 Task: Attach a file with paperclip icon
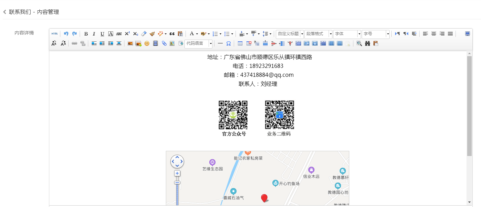click(x=164, y=43)
